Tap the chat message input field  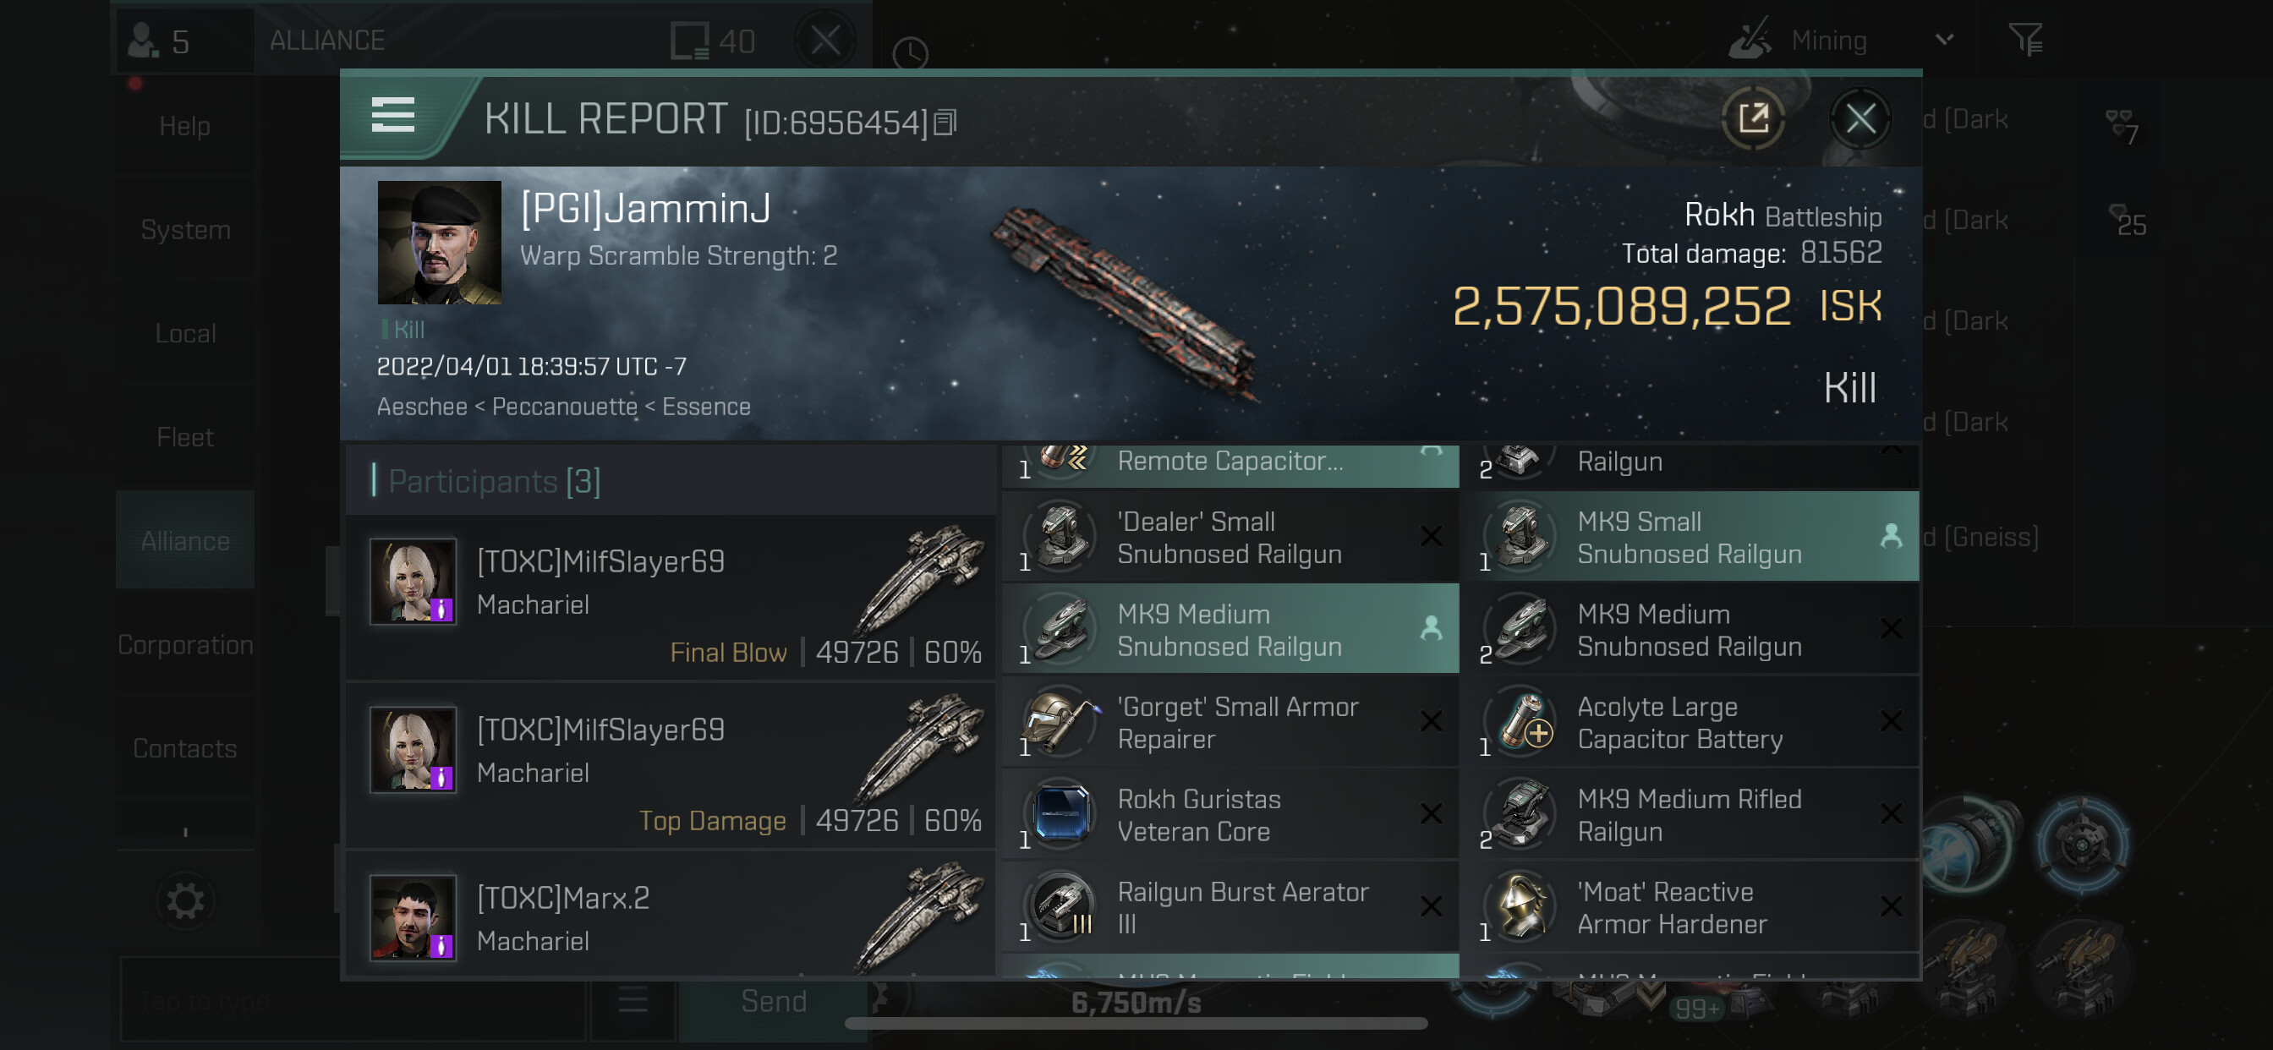click(x=353, y=1002)
